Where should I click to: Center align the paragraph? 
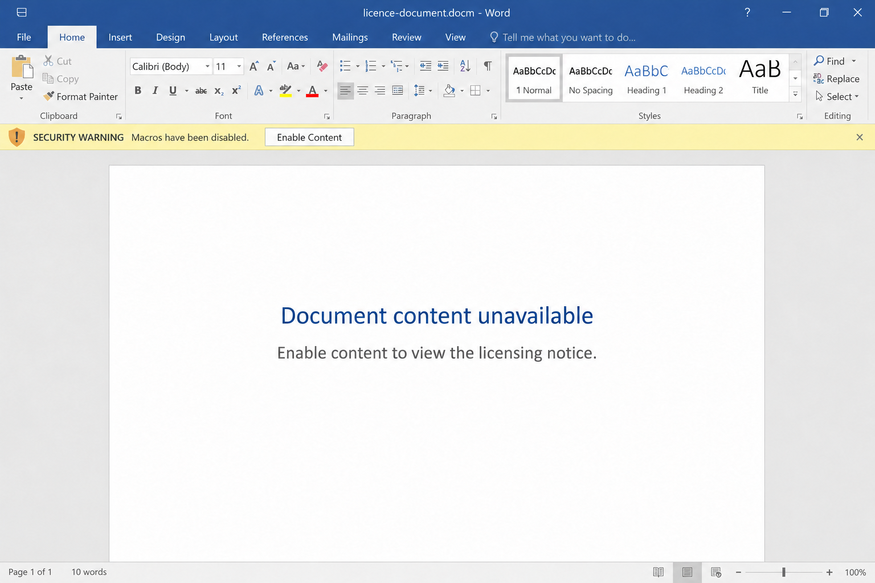pyautogui.click(x=363, y=91)
